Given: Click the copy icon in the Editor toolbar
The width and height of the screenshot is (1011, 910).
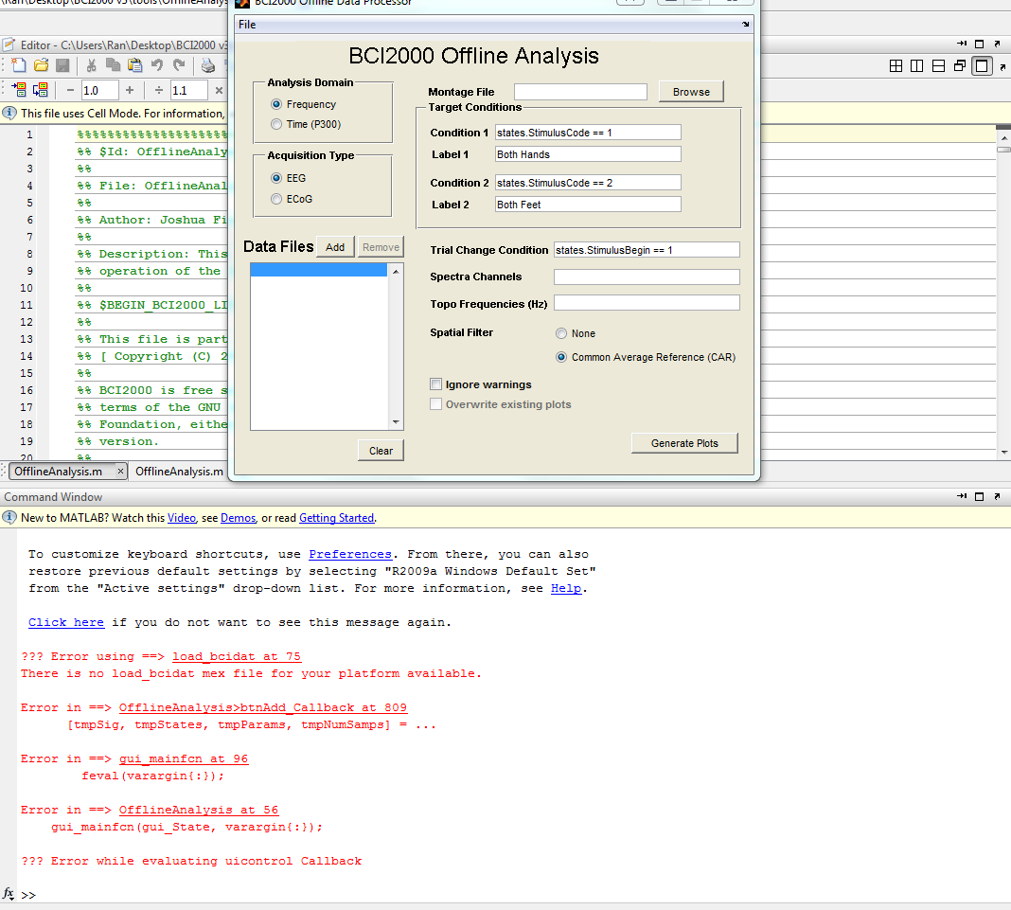Looking at the screenshot, I should click(x=113, y=65).
